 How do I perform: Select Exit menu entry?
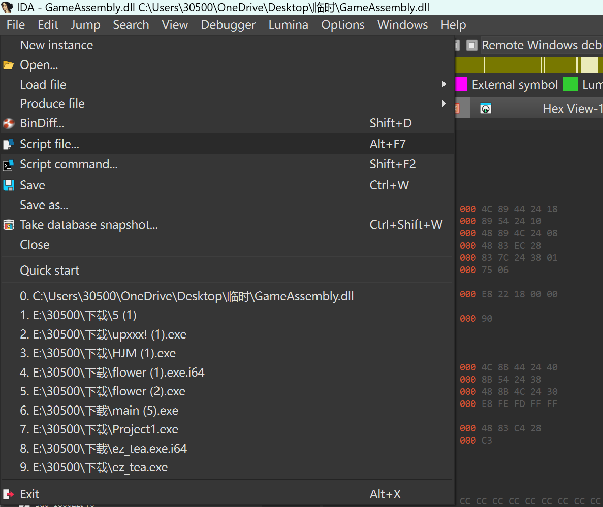pyautogui.click(x=227, y=494)
